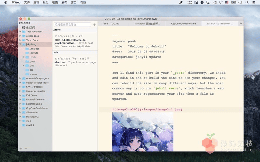Open the MWeb application menu
This screenshot has height=162, width=260.
point(16,2)
